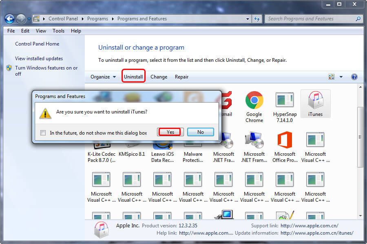Click the vertical scrollbar thumb

click(x=360, y=137)
